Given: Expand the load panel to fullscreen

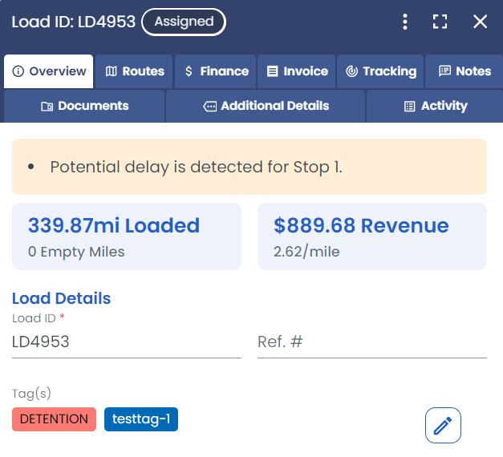Looking at the screenshot, I should [x=440, y=22].
